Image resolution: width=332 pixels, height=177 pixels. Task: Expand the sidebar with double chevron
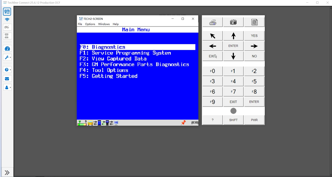[x=7, y=173]
